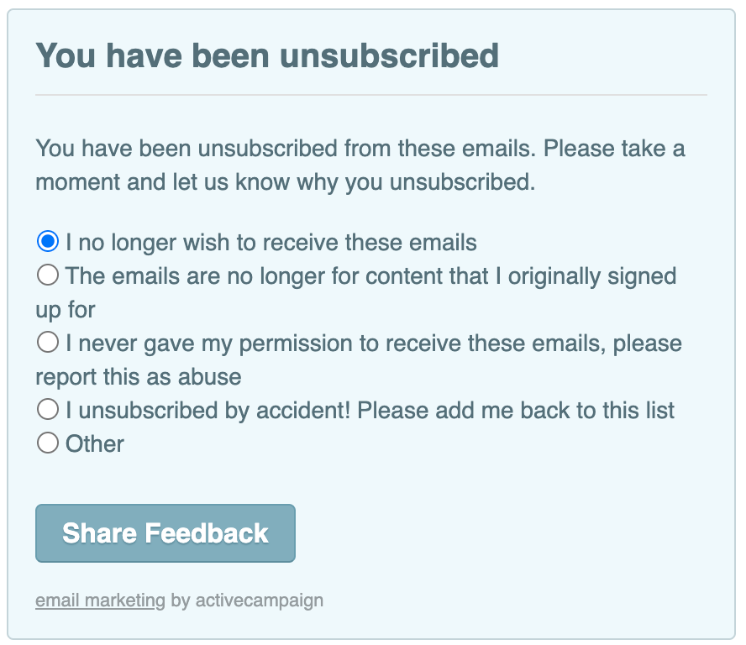Click the "I unsubscribed by accident!" label text

click(x=208, y=410)
